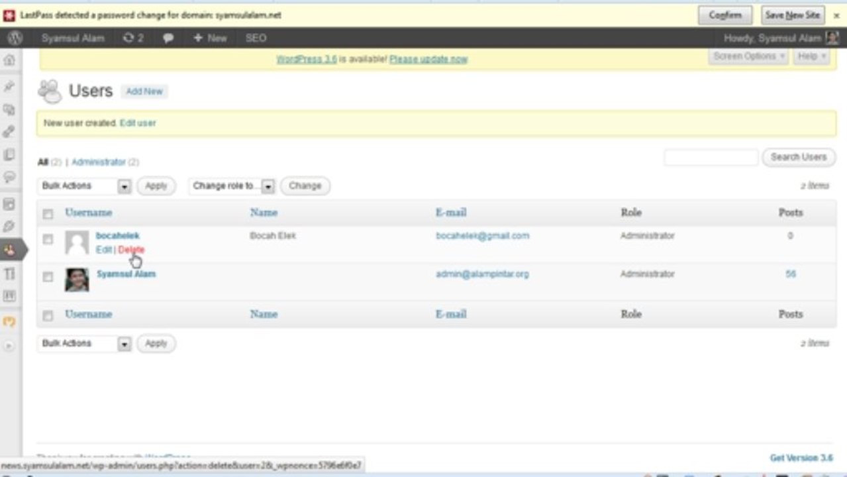The image size is (847, 477).
Task: Open the 56 posts count link
Action: 791,274
